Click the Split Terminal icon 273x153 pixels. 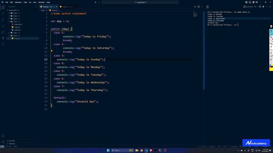(x=260, y=7)
